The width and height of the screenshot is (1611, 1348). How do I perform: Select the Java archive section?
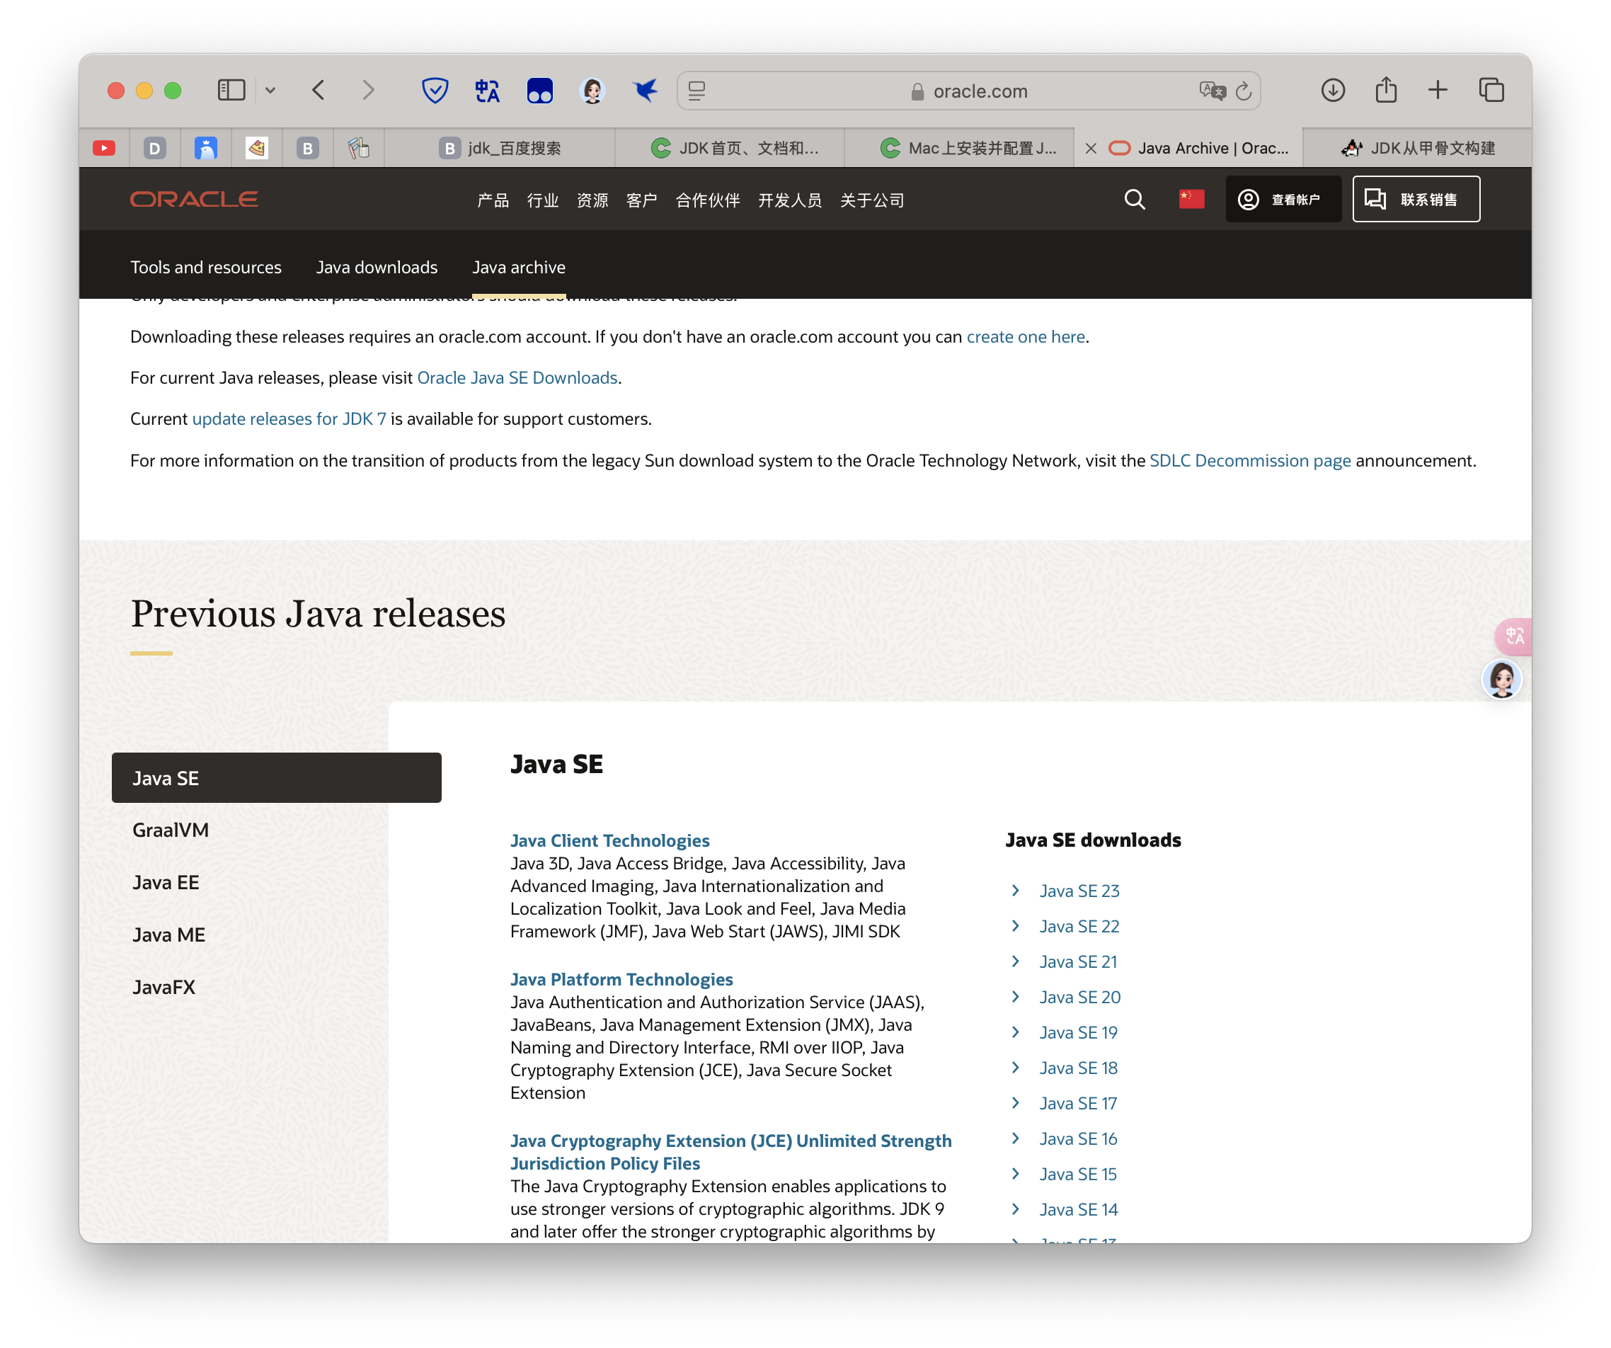[519, 267]
